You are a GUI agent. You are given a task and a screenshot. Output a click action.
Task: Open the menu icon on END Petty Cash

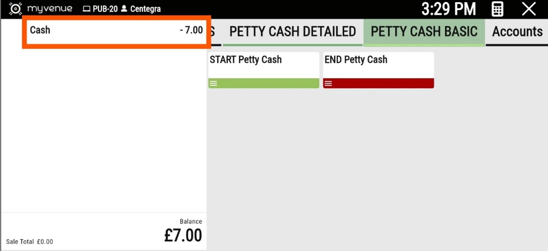(x=328, y=84)
